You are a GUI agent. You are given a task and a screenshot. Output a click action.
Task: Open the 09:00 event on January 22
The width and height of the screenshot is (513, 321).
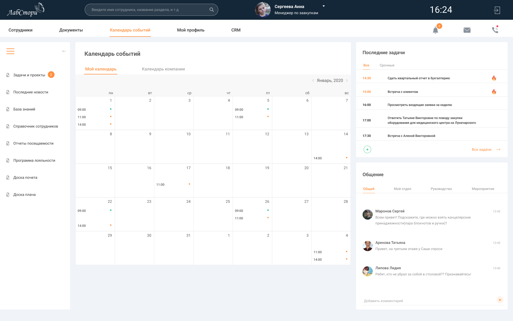click(95, 211)
